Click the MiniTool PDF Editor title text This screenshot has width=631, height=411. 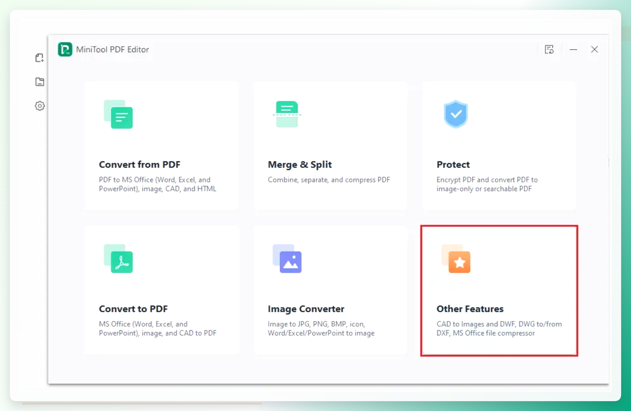pos(113,50)
